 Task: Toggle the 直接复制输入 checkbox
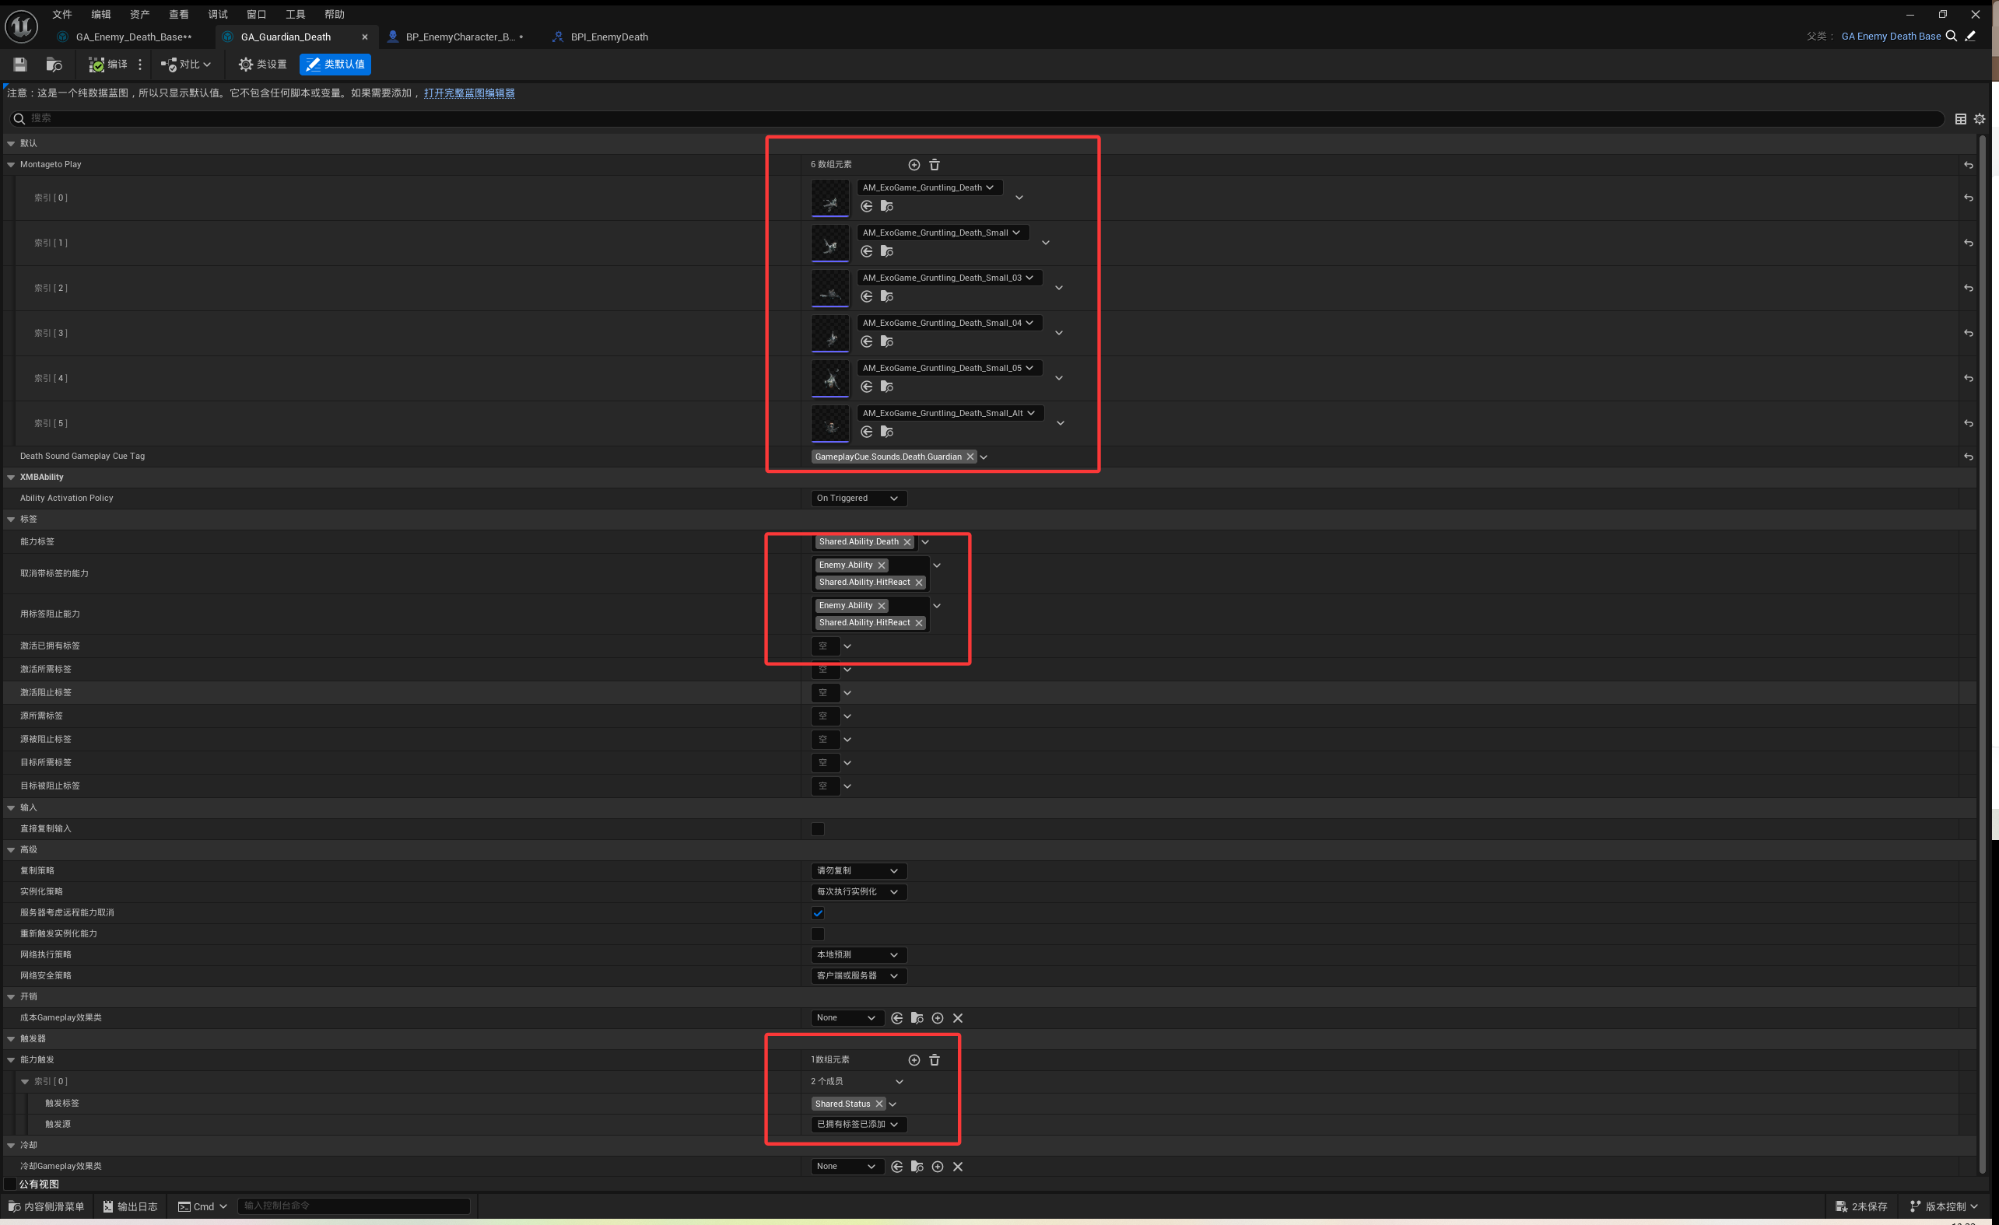(818, 828)
